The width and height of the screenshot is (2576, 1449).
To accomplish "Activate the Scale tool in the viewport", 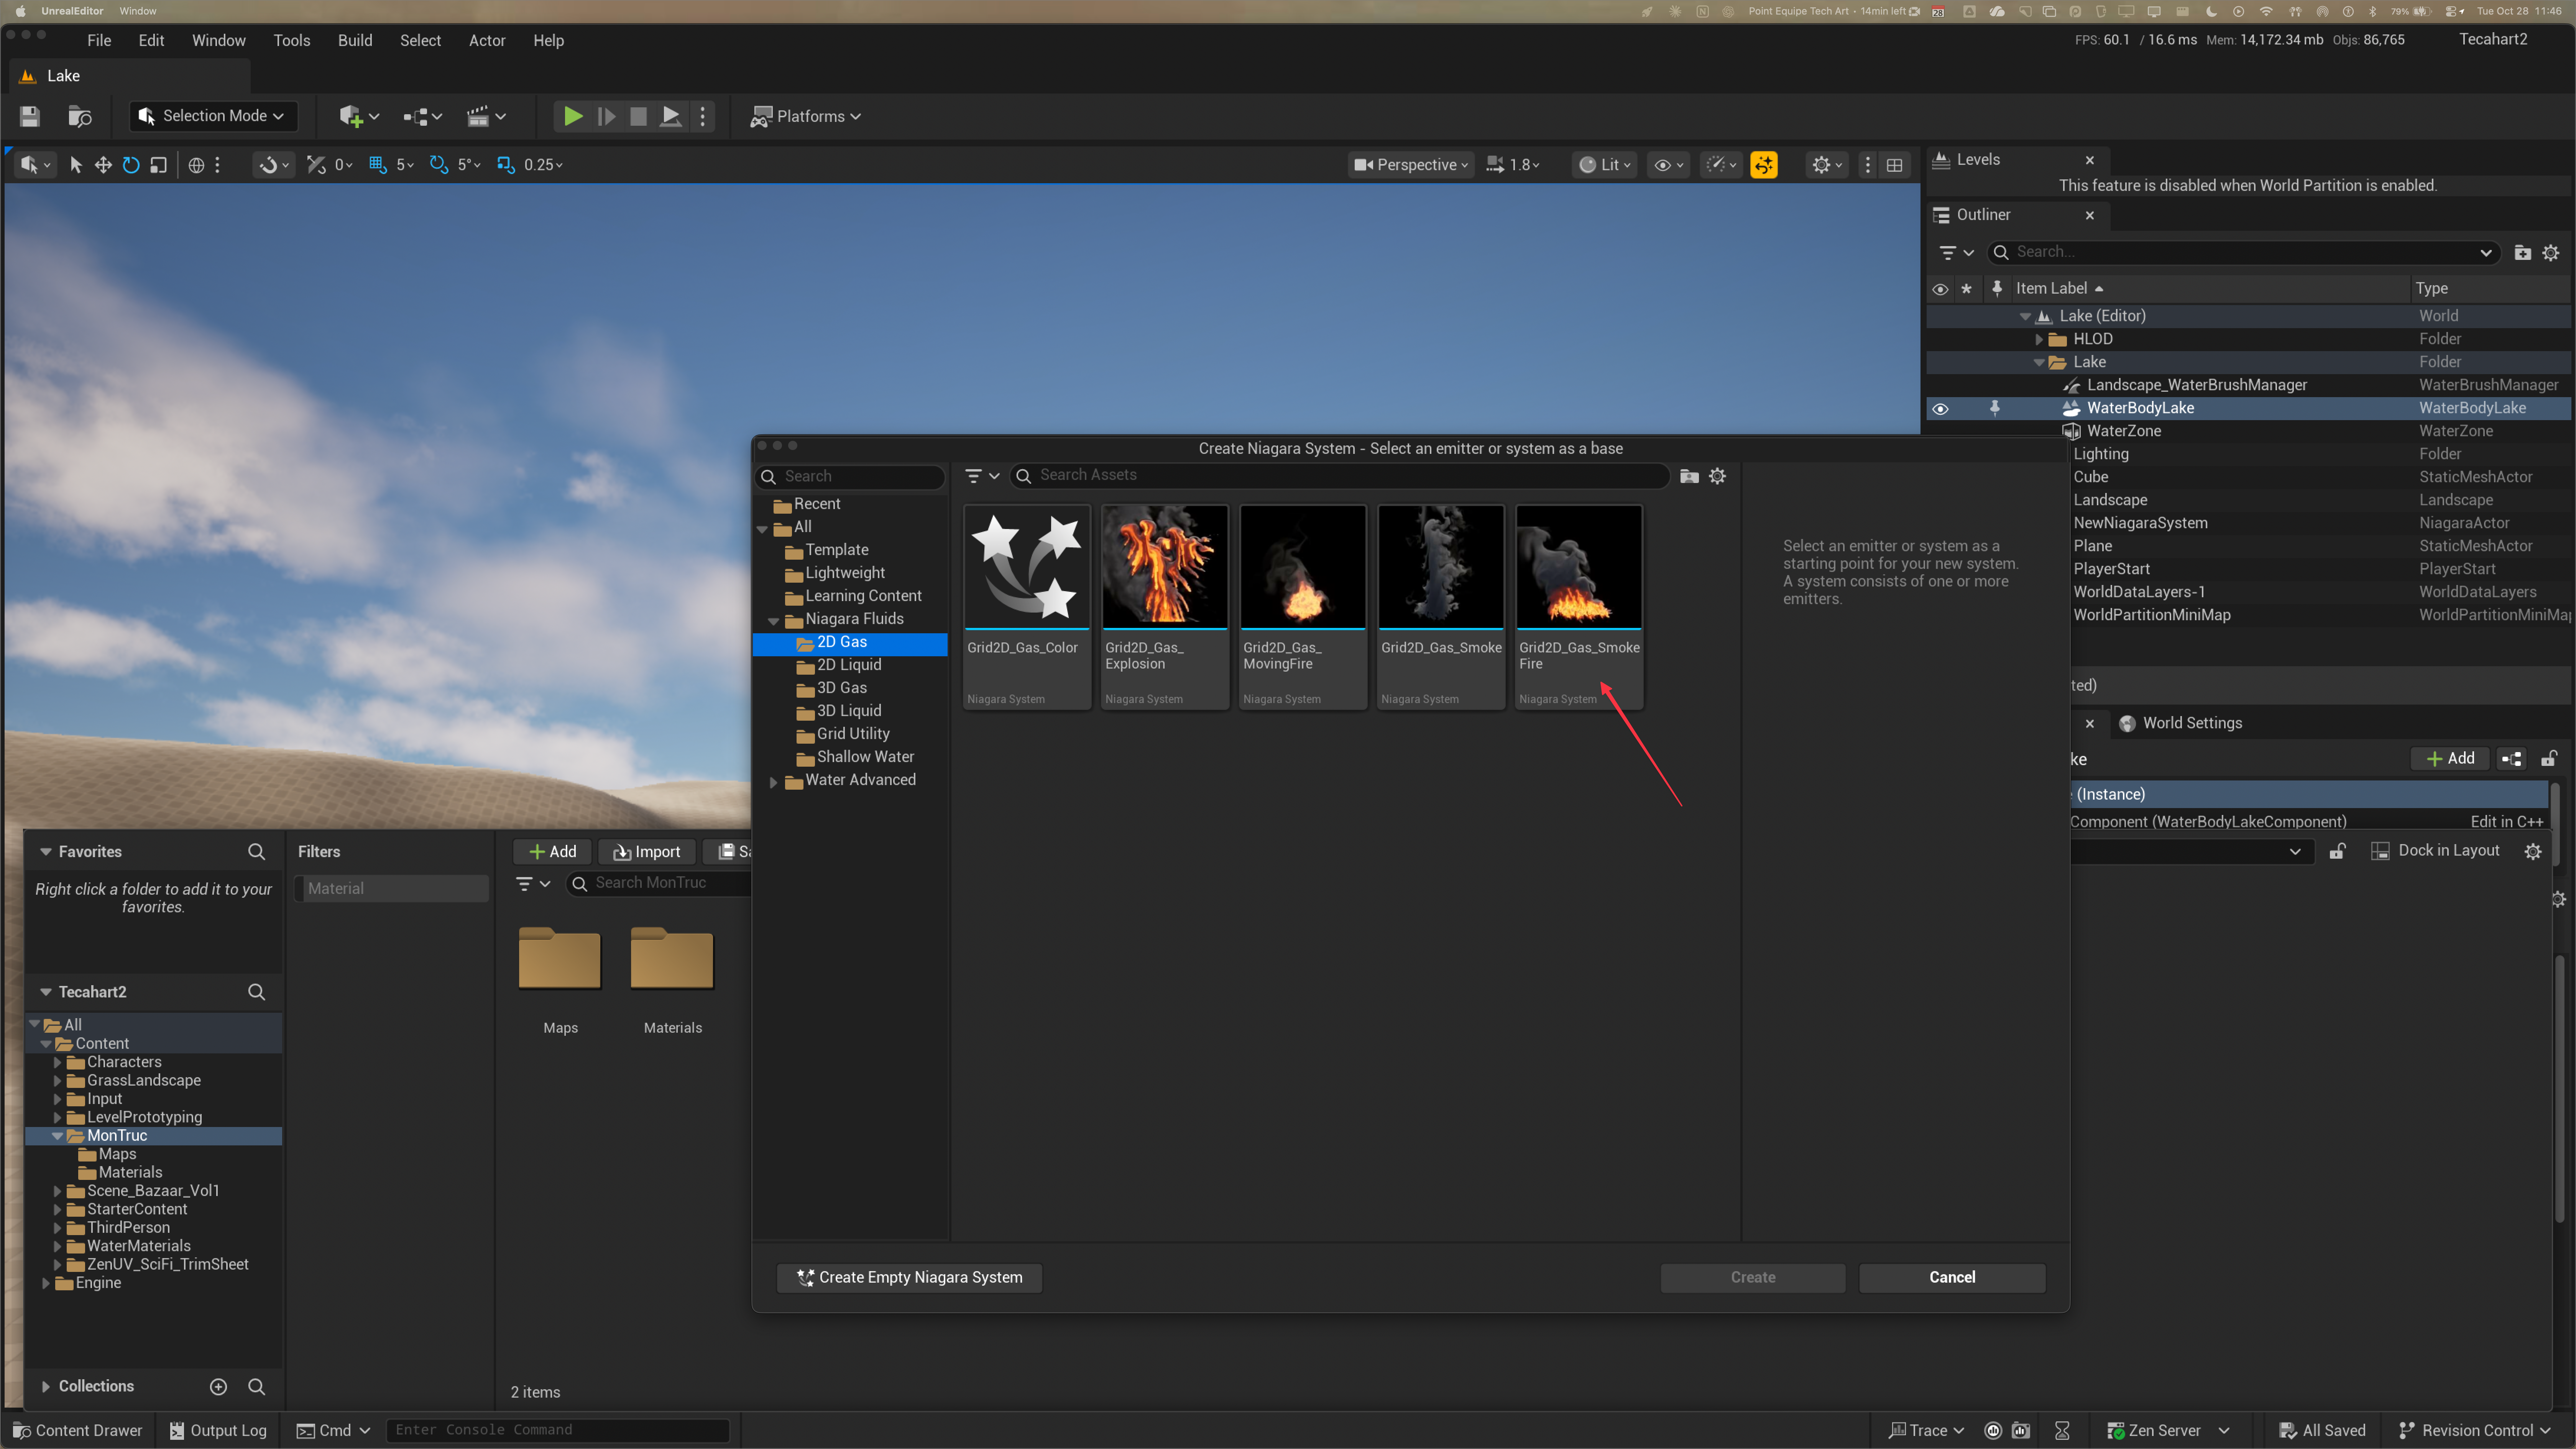I will coord(158,165).
